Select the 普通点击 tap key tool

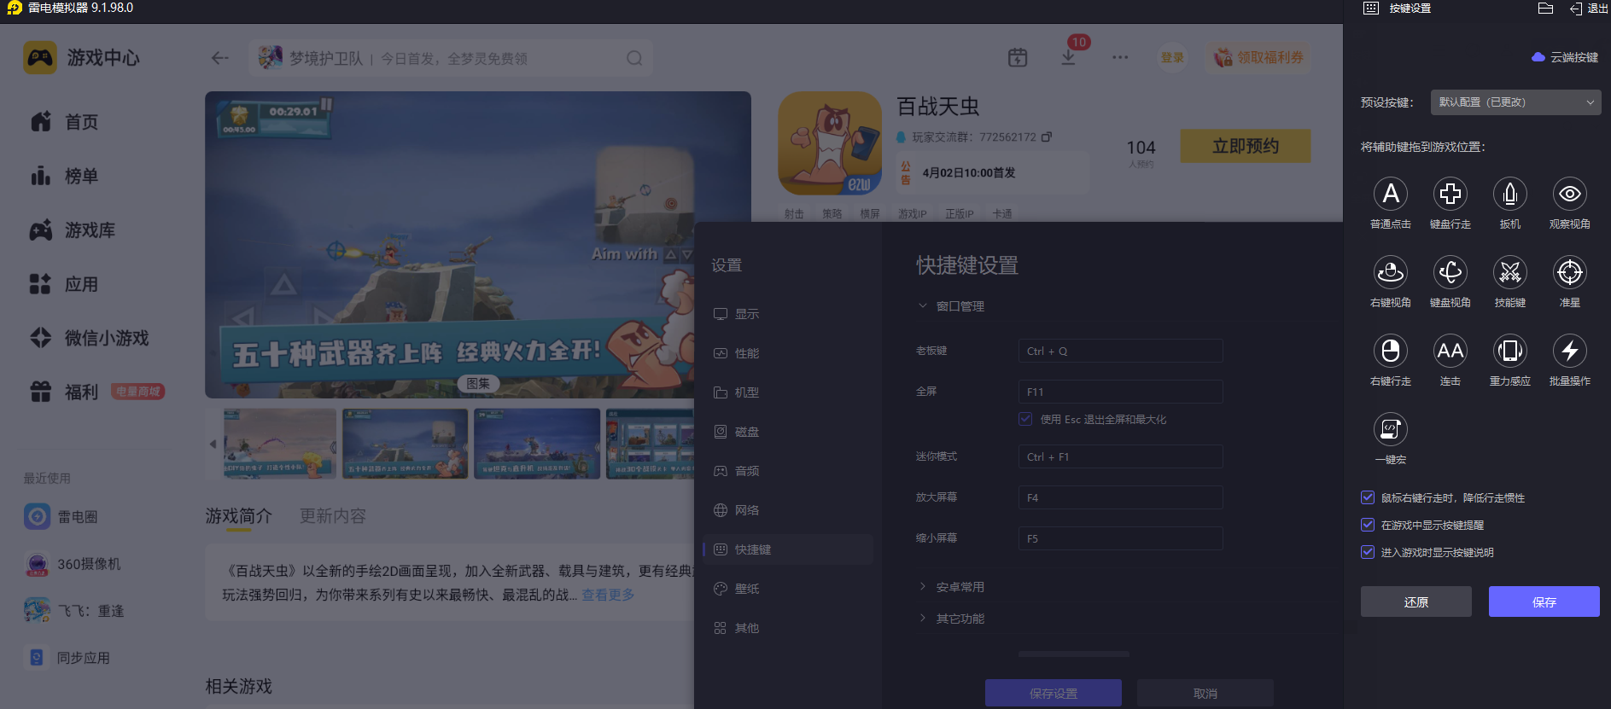click(x=1390, y=194)
